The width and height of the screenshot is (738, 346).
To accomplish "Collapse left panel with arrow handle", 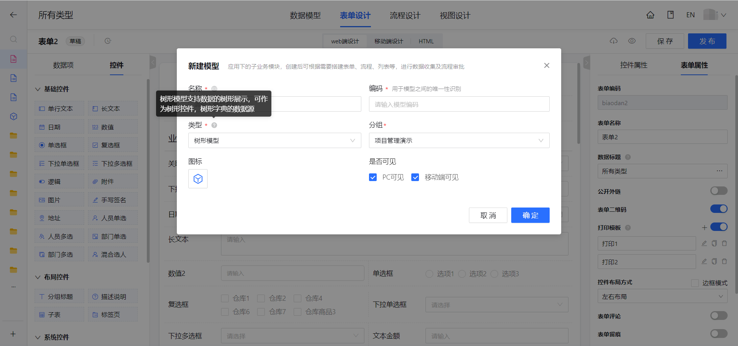I will 153,62.
